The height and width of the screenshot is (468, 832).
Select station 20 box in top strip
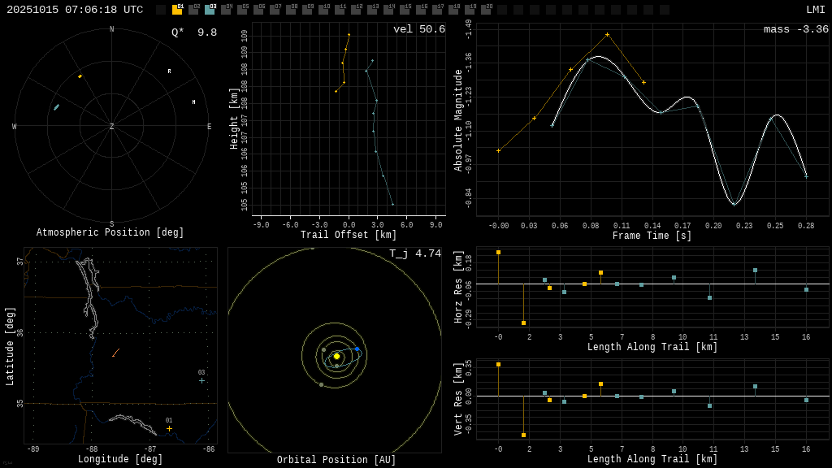click(x=486, y=10)
